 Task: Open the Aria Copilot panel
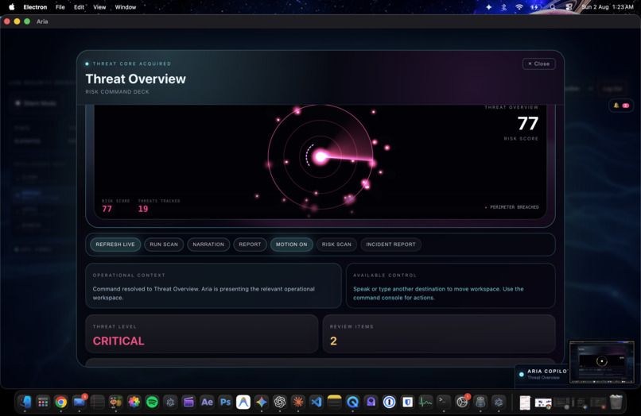542,374
